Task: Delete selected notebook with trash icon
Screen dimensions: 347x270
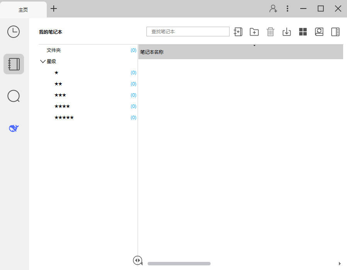Action: pos(270,32)
